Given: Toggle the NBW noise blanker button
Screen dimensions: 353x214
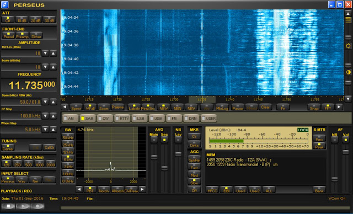Looking at the screenshot, I should pyautogui.click(x=163, y=107).
